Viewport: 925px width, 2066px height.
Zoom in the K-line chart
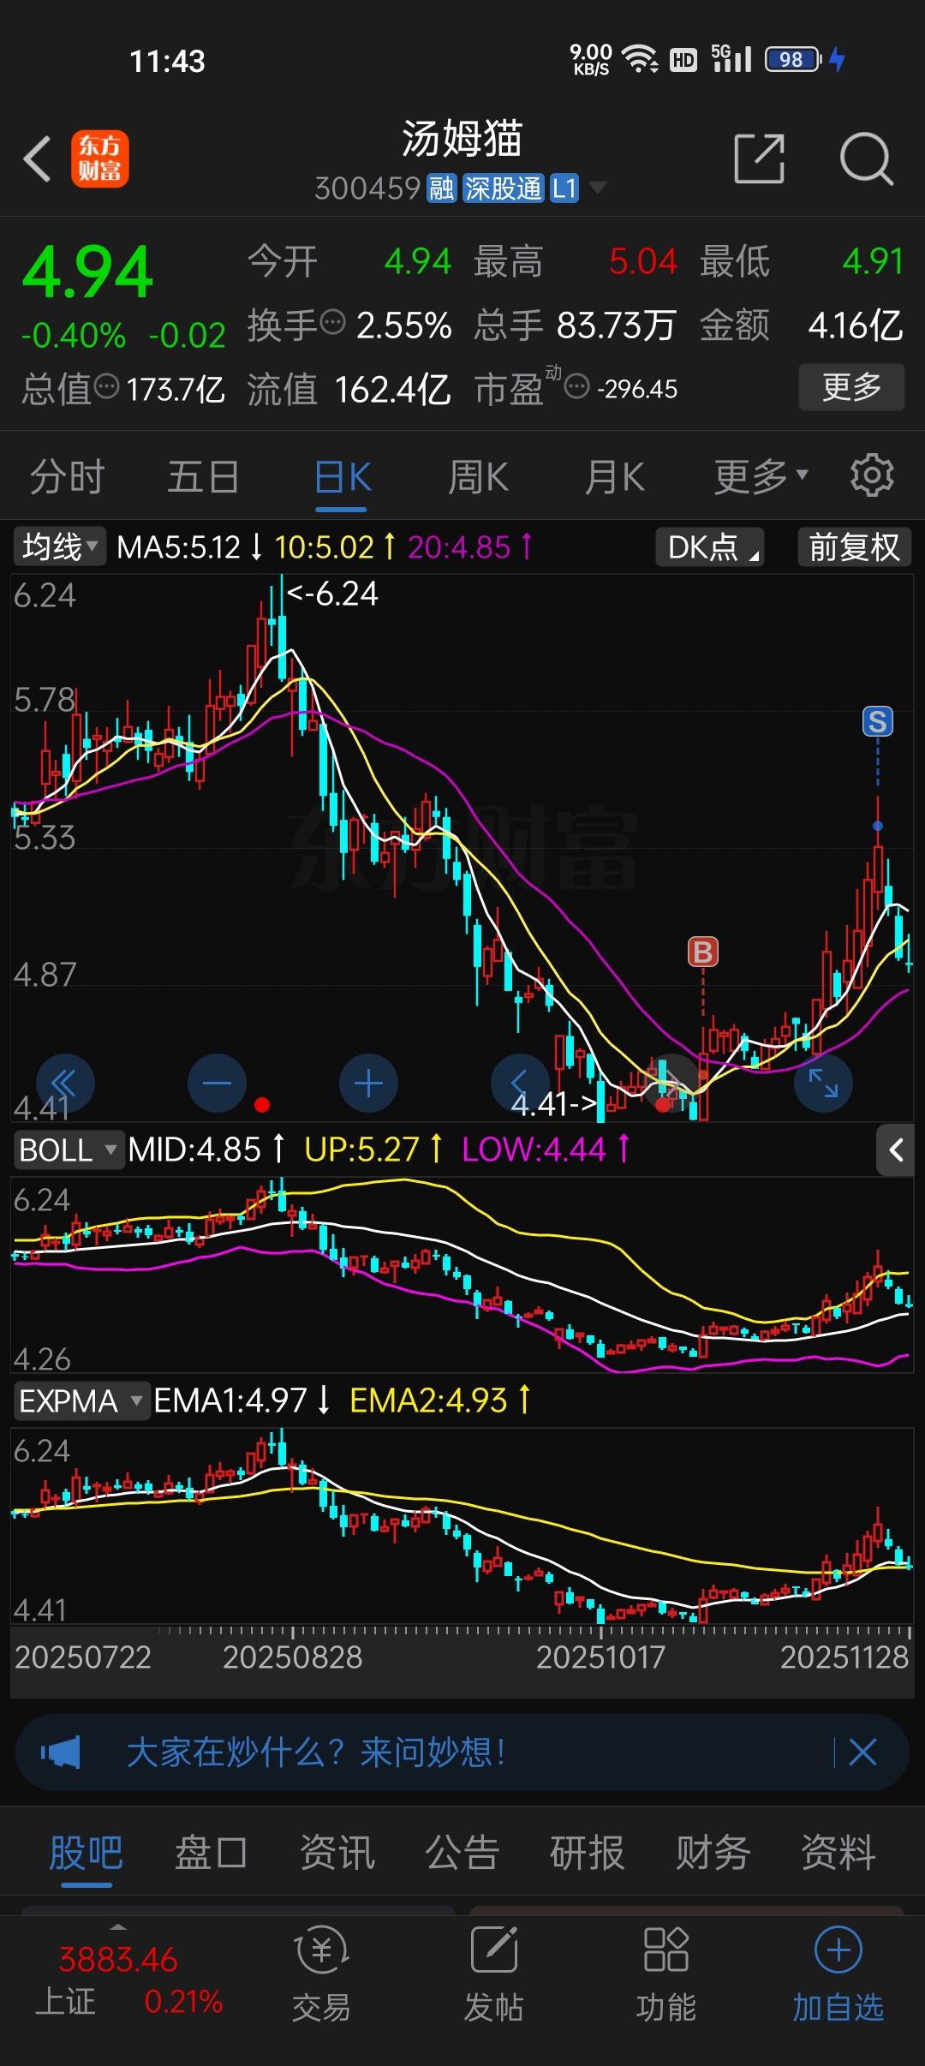(368, 1084)
